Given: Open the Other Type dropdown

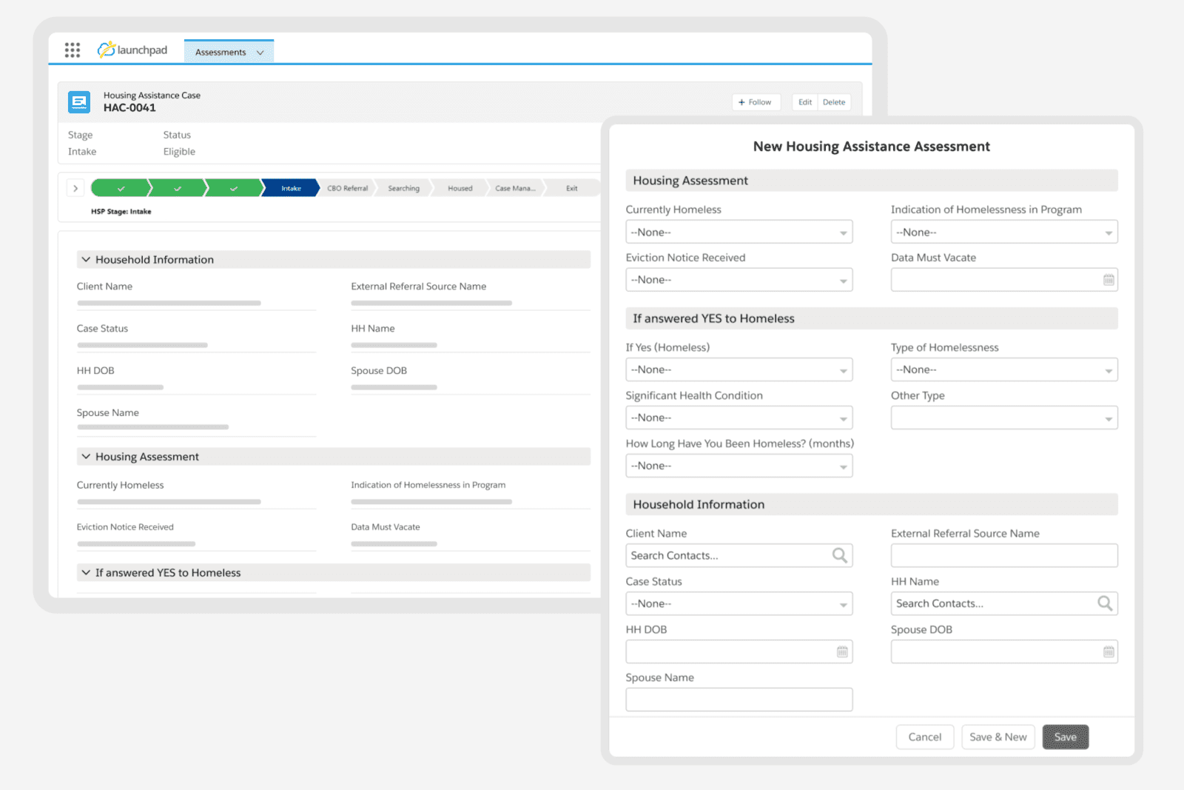Looking at the screenshot, I should point(1004,418).
